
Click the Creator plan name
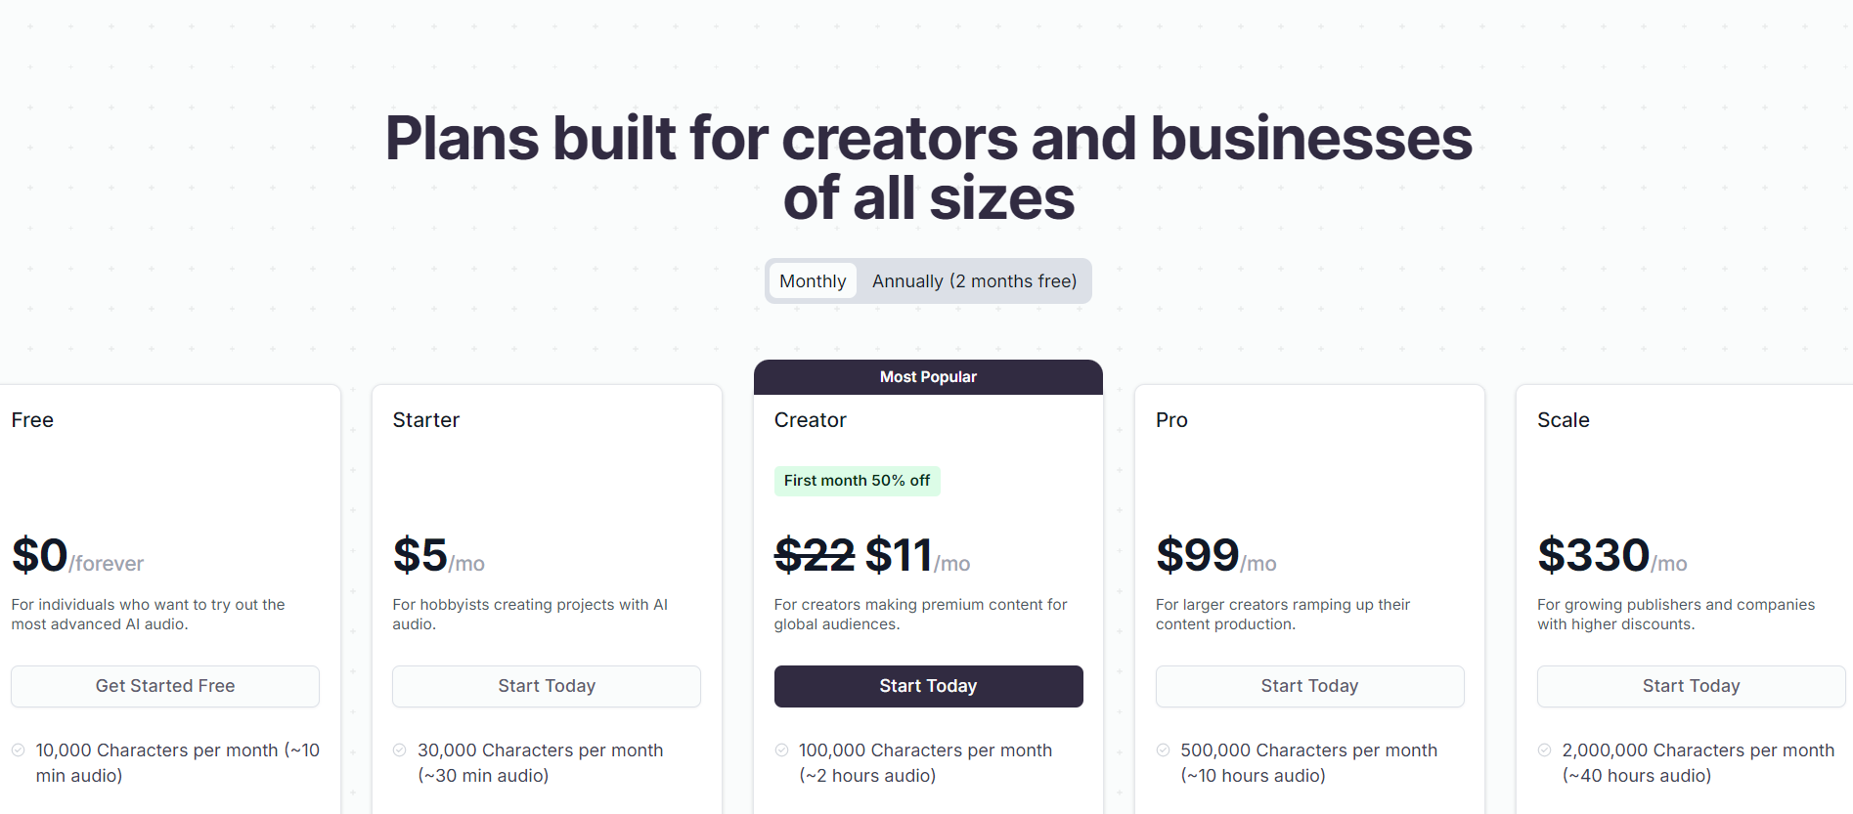tap(810, 420)
